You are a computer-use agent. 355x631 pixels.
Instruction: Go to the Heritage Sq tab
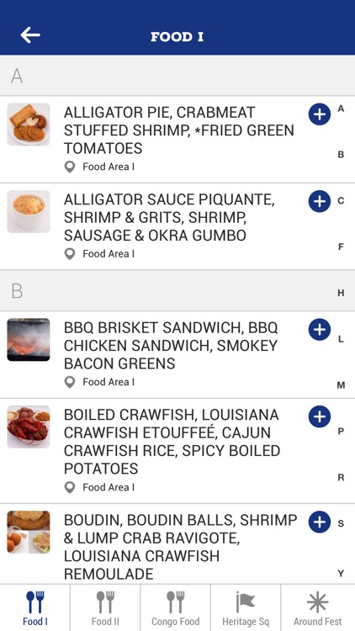point(245,607)
